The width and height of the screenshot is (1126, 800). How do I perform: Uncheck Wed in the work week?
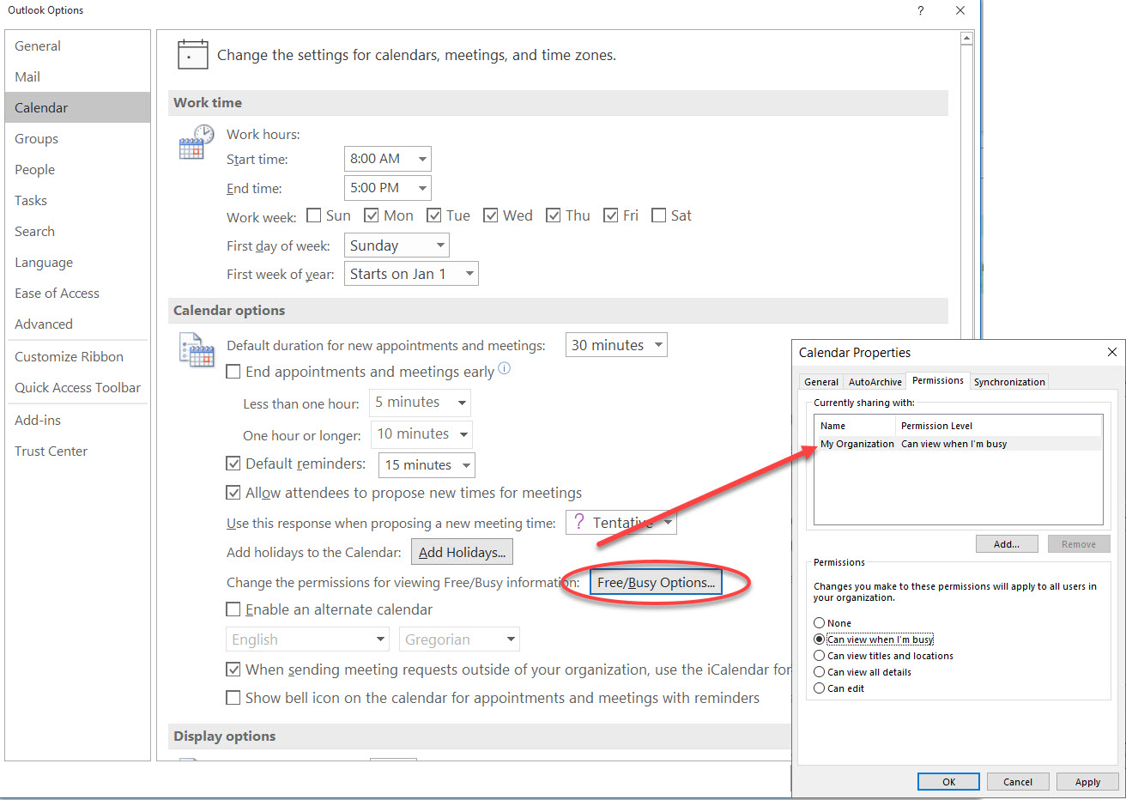(x=491, y=215)
